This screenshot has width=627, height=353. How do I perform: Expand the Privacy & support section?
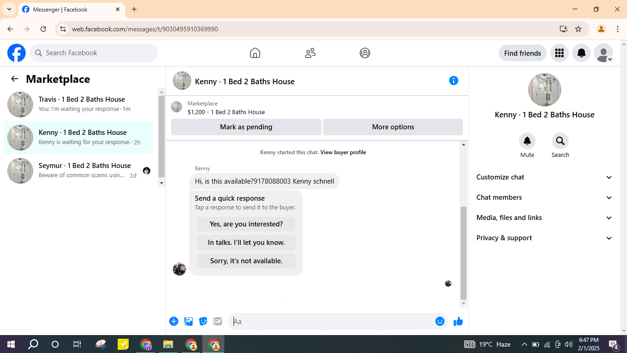pos(545,238)
